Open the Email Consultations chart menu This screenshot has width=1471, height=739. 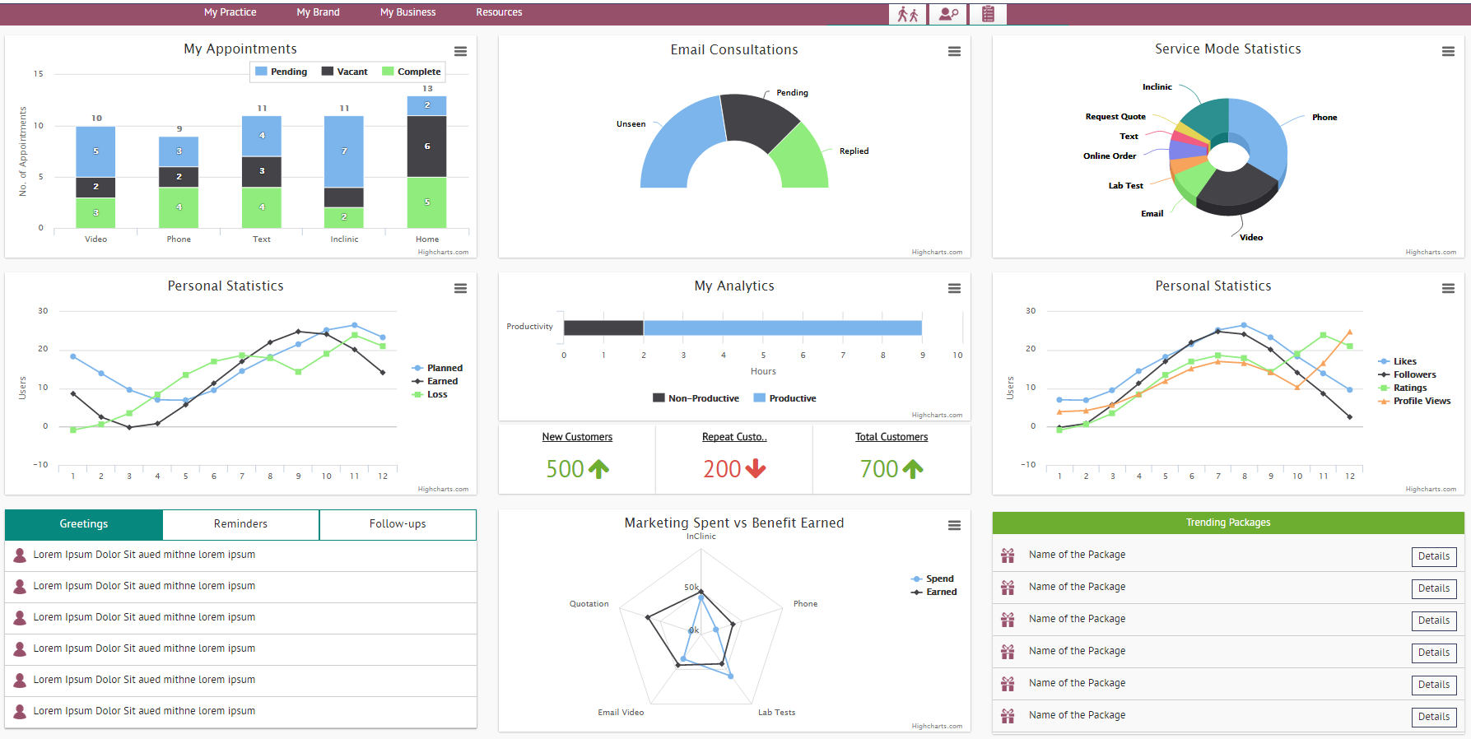tap(955, 51)
